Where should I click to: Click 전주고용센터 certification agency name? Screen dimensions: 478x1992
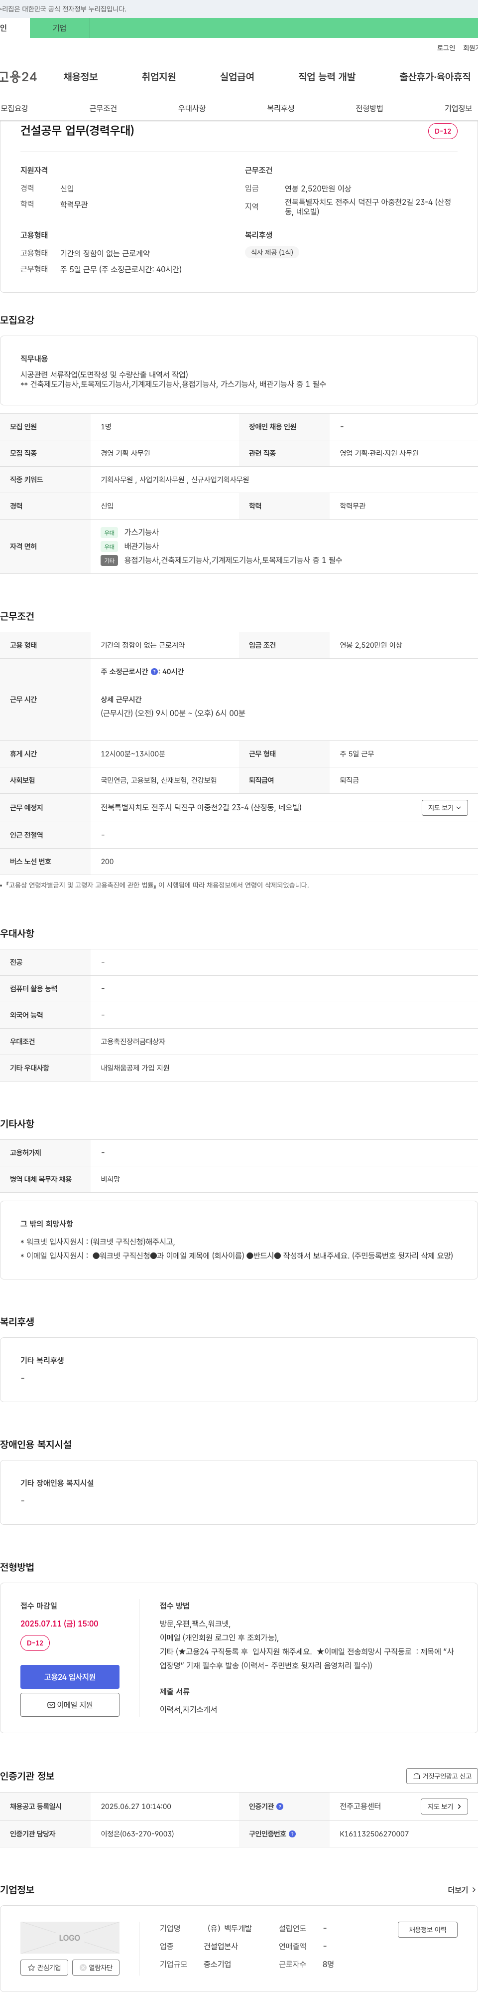coord(360,1807)
